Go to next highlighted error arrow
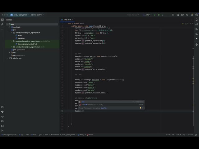The height and width of the screenshot is (149, 199). (x=193, y=24)
